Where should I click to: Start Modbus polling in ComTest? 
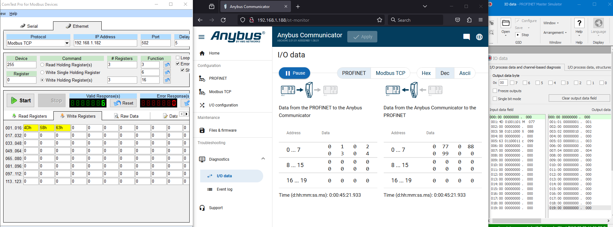[x=20, y=100]
